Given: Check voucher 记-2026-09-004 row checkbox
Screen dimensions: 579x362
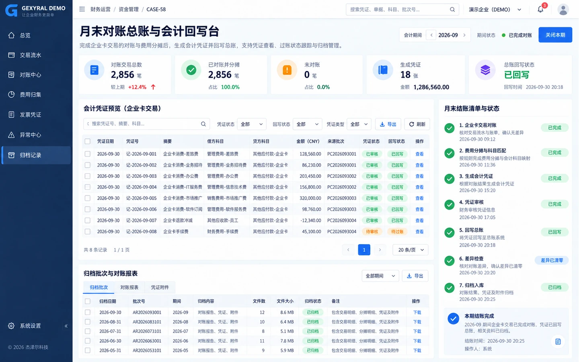Looking at the screenshot, I should click(x=87, y=187).
